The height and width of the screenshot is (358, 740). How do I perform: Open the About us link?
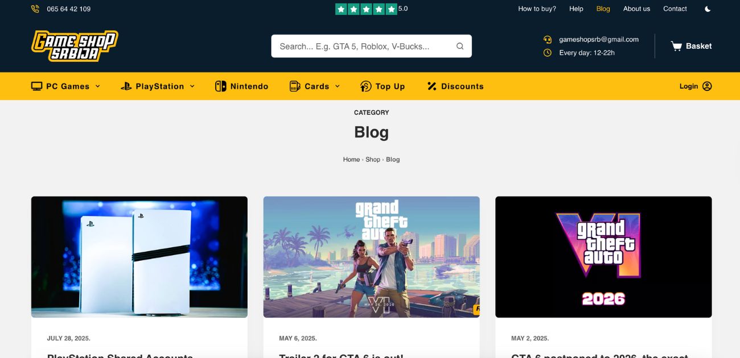636,9
